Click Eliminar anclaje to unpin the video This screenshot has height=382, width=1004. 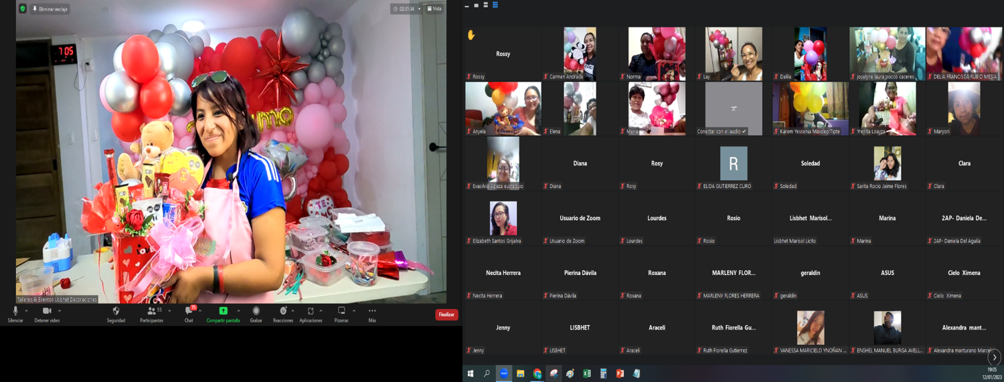pos(50,9)
